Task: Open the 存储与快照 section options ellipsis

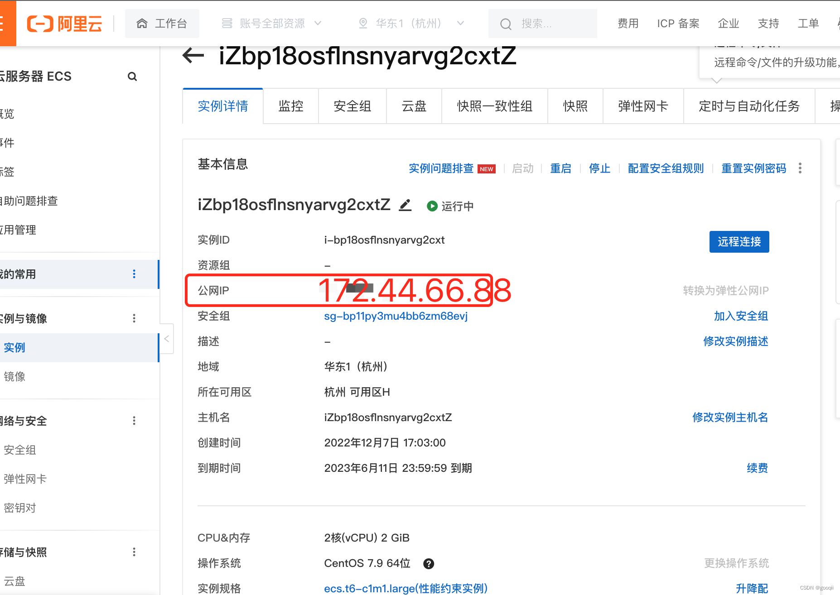Action: [x=134, y=552]
